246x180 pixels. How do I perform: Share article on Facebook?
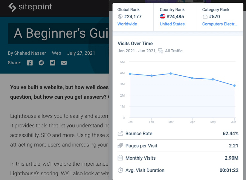pyautogui.click(x=30, y=63)
